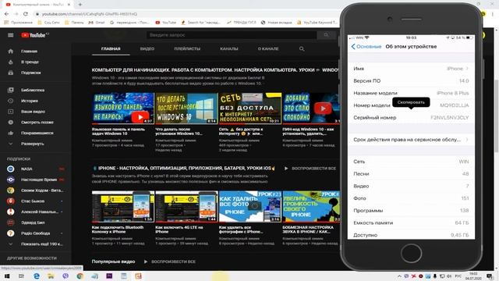The width and height of the screenshot is (499, 281).
Task: Click browser reload button
Action: (x=26, y=14)
